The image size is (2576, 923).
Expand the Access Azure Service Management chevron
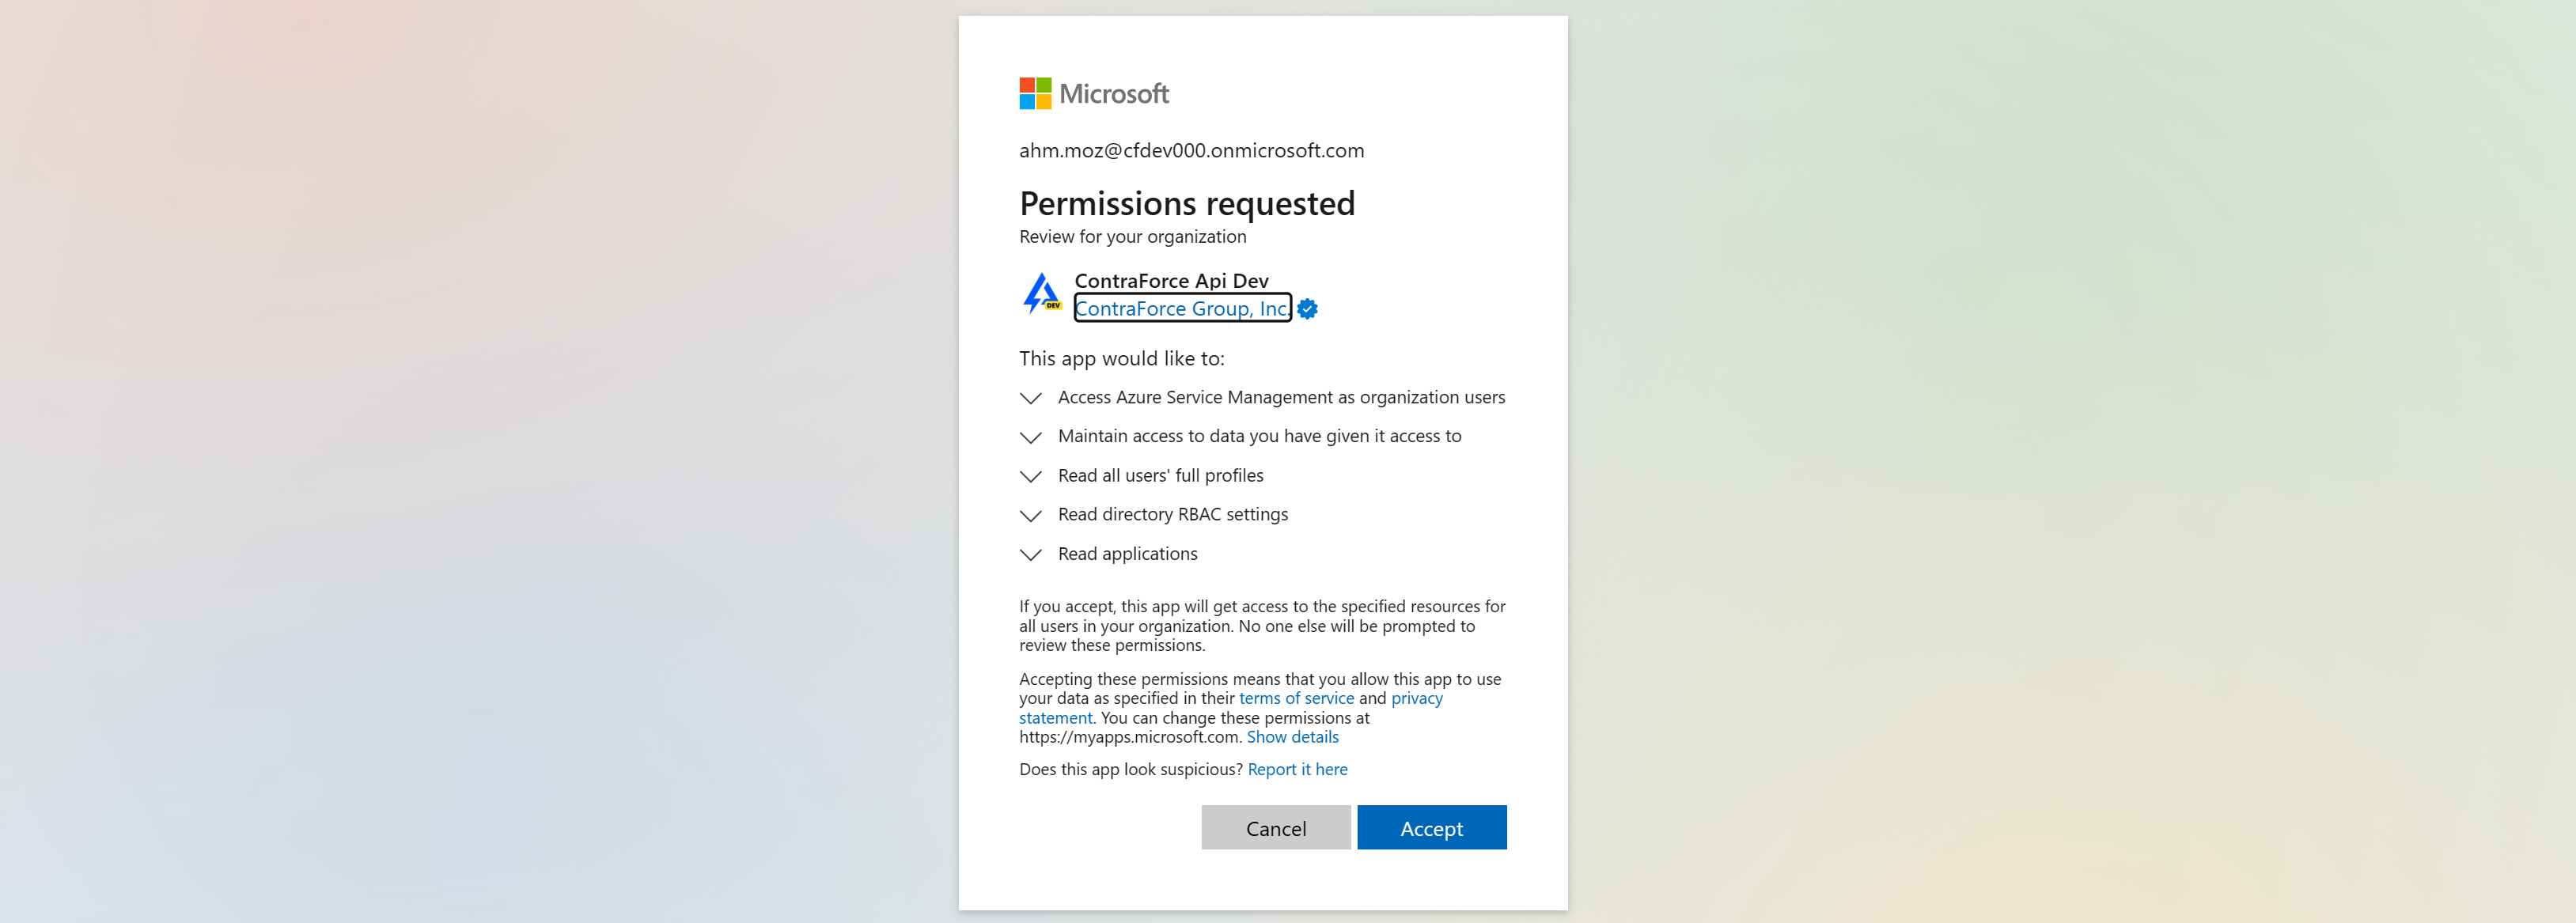(1030, 398)
